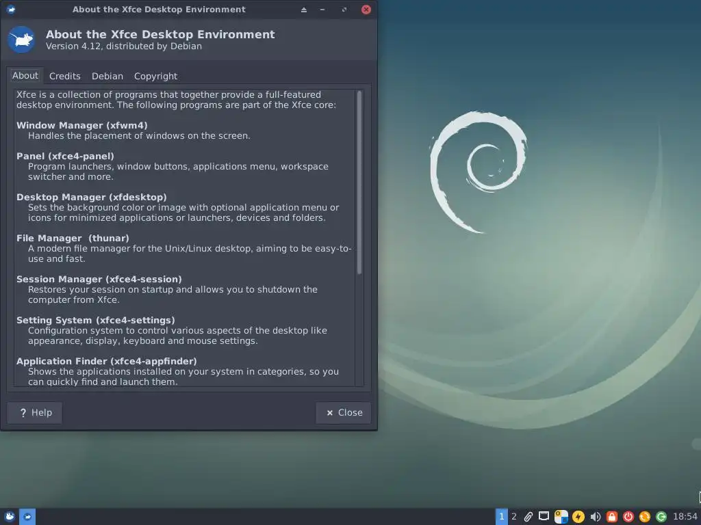Click the Session Manager (xfce4-session) heading
The image size is (701, 525).
point(99,279)
